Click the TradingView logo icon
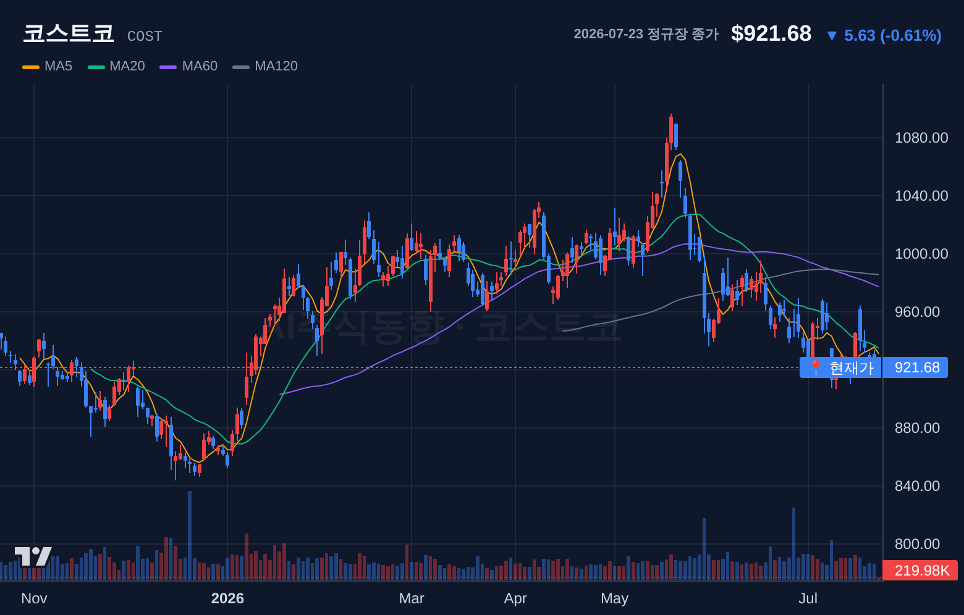The height and width of the screenshot is (615, 964). (33, 556)
